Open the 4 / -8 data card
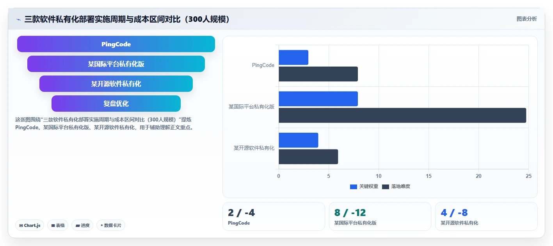The height and width of the screenshot is (246, 553). coord(486,216)
